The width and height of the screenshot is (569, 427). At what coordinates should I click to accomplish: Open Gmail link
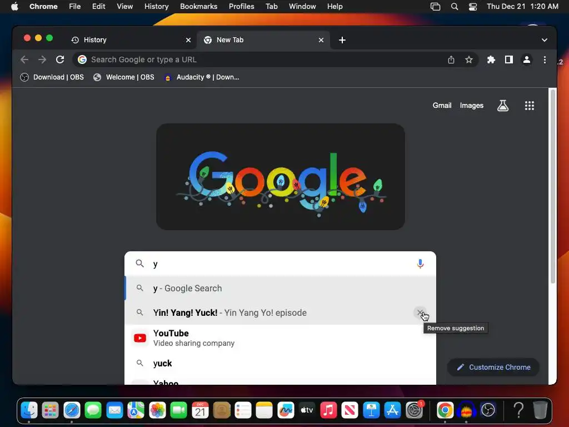442,106
